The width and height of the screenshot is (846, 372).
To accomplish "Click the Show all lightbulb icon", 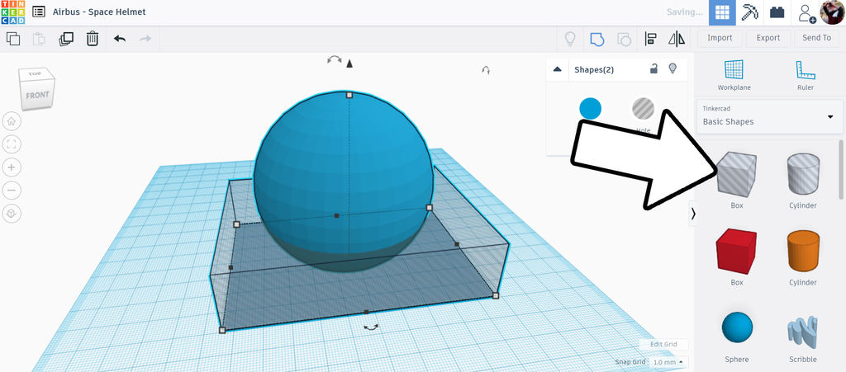I will pos(570,39).
